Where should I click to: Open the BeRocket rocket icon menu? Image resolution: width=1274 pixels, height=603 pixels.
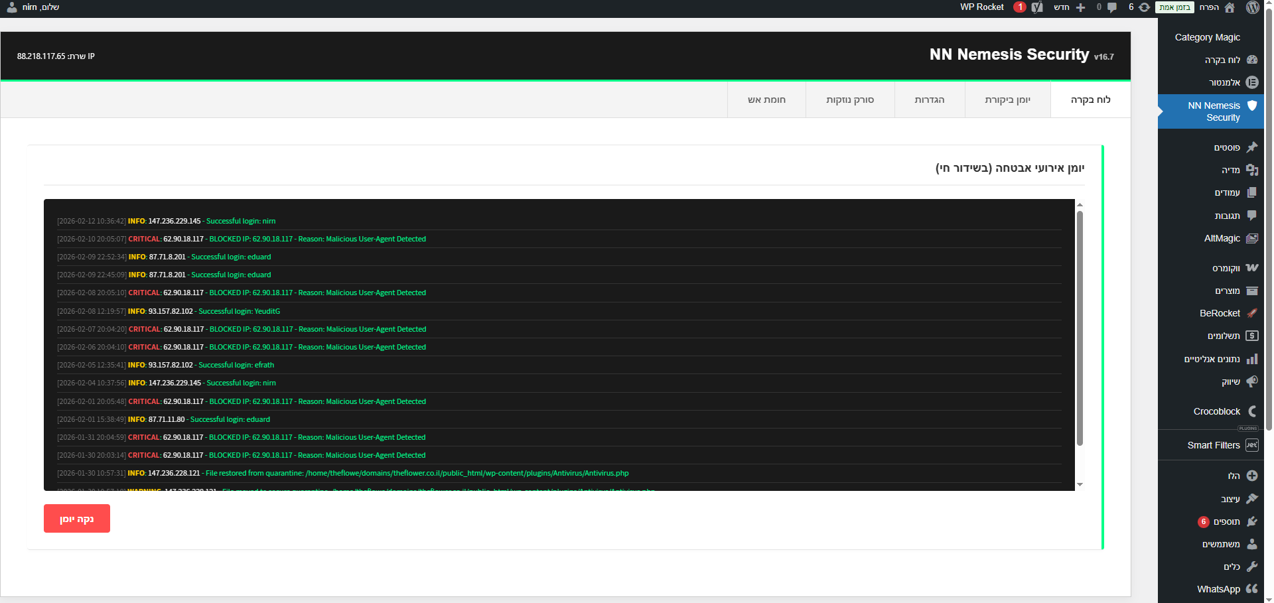point(1251,313)
